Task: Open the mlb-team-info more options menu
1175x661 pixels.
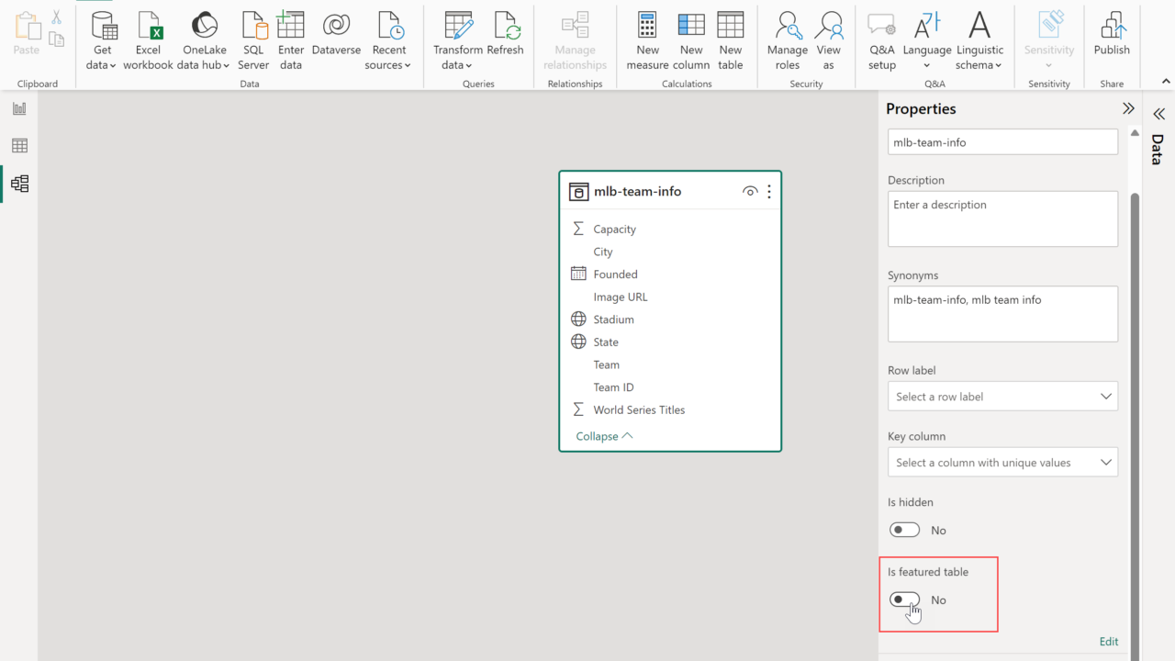Action: pos(769,192)
